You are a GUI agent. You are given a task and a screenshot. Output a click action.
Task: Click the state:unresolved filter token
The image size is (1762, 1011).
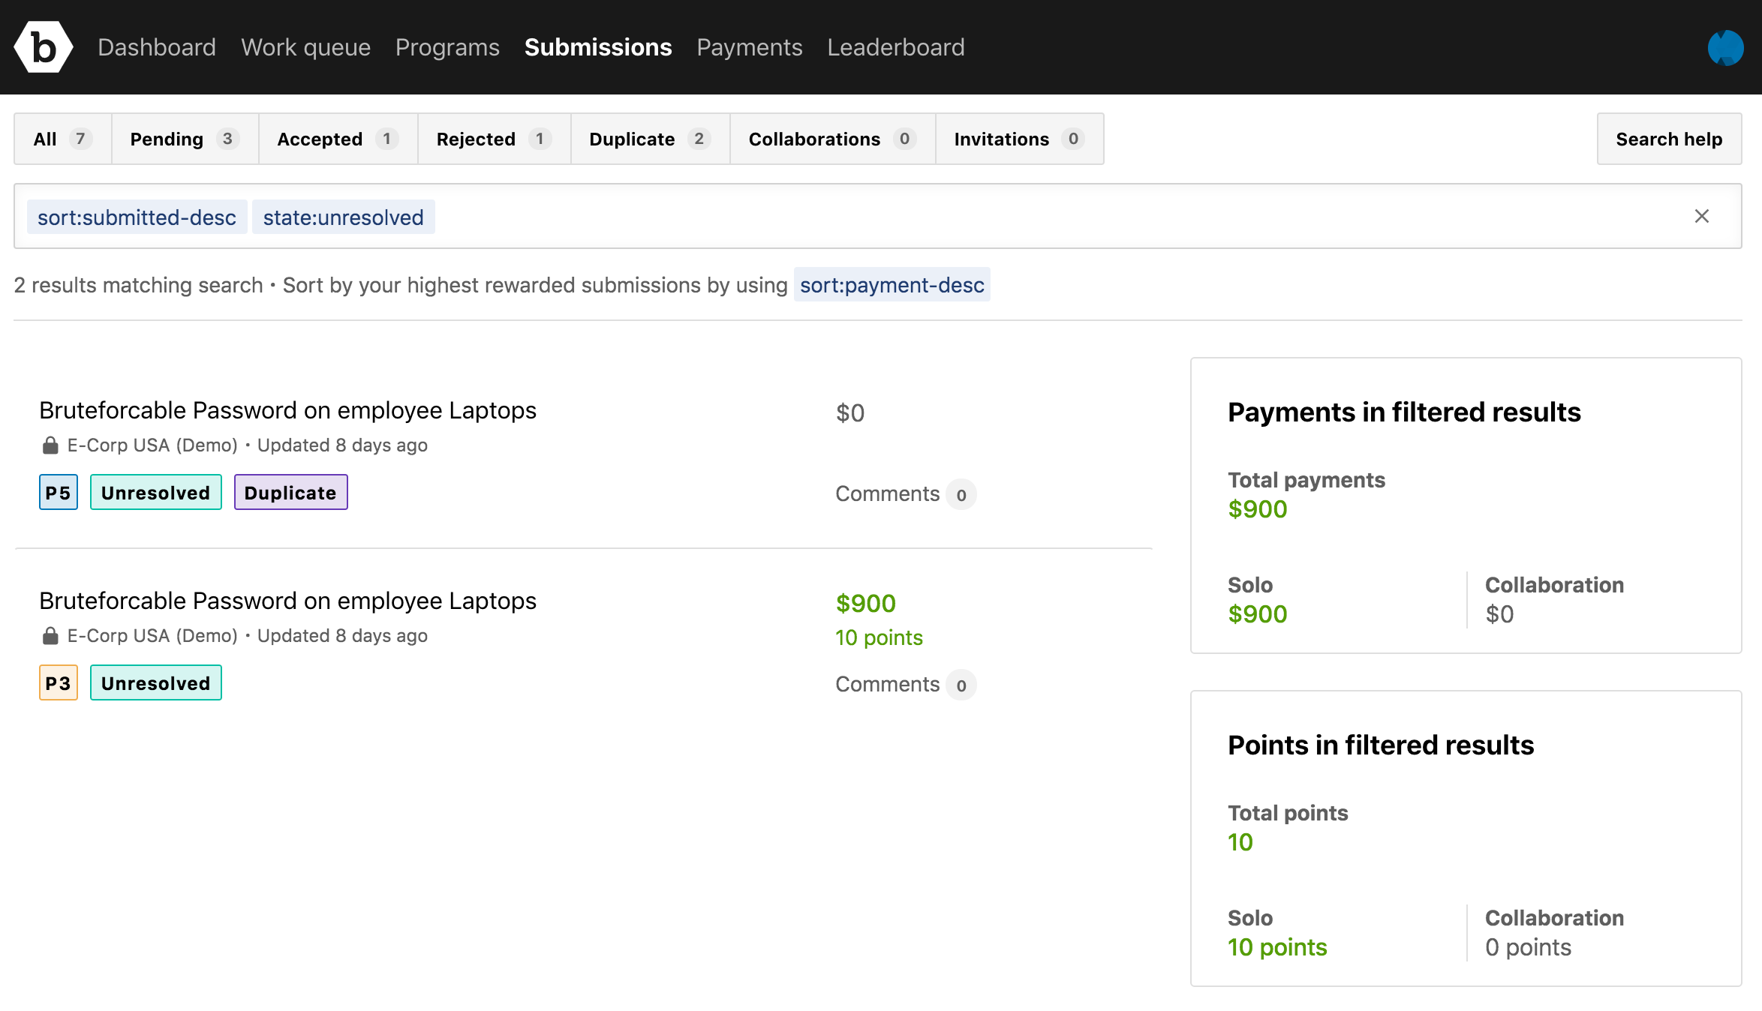click(343, 217)
